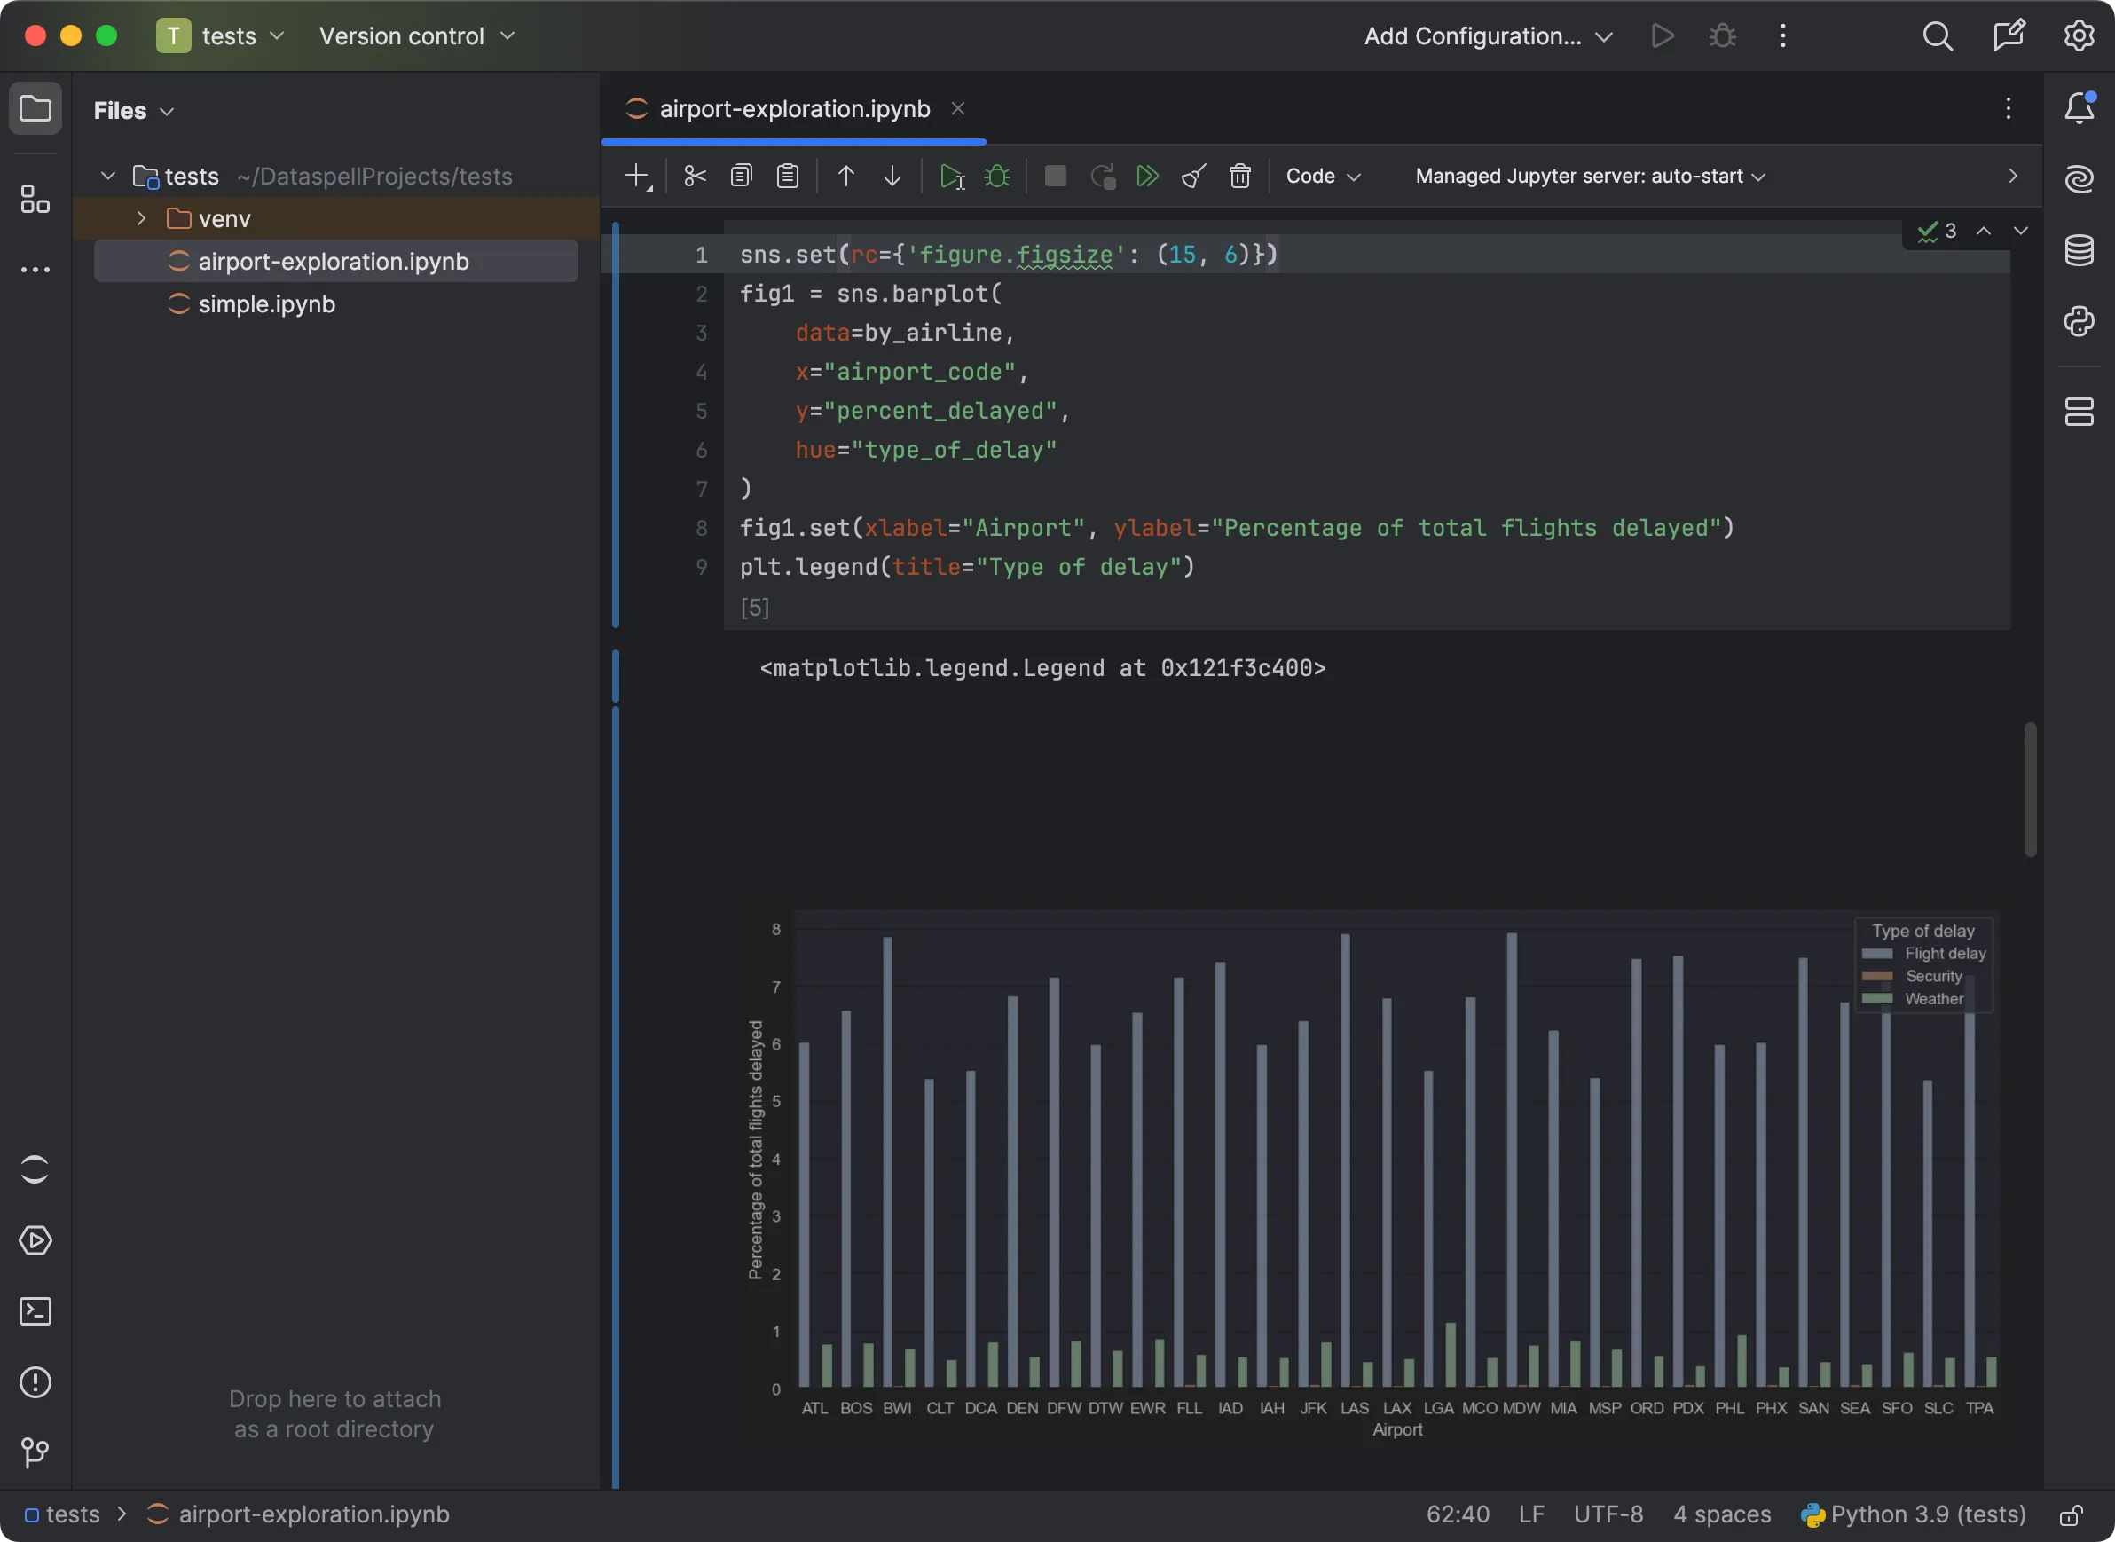Expand the venv folder
This screenshot has width=2115, height=1542.
pyautogui.click(x=141, y=218)
